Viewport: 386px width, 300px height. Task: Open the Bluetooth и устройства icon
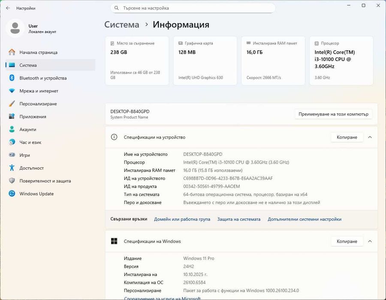(12, 78)
